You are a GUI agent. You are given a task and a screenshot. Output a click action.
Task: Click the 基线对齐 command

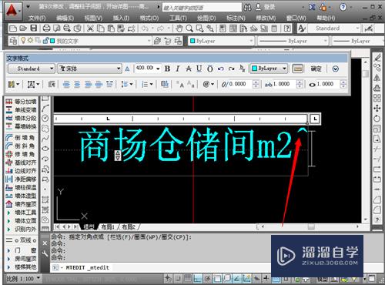[x=21, y=163]
